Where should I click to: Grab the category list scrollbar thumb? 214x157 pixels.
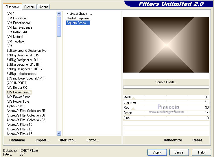coord(59,27)
